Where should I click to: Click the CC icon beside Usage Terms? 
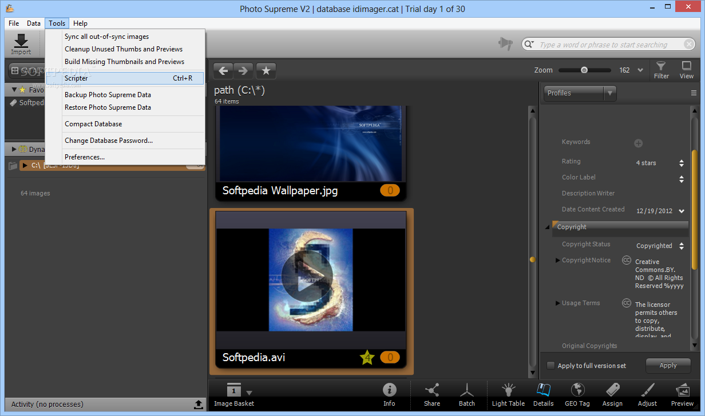(x=627, y=303)
